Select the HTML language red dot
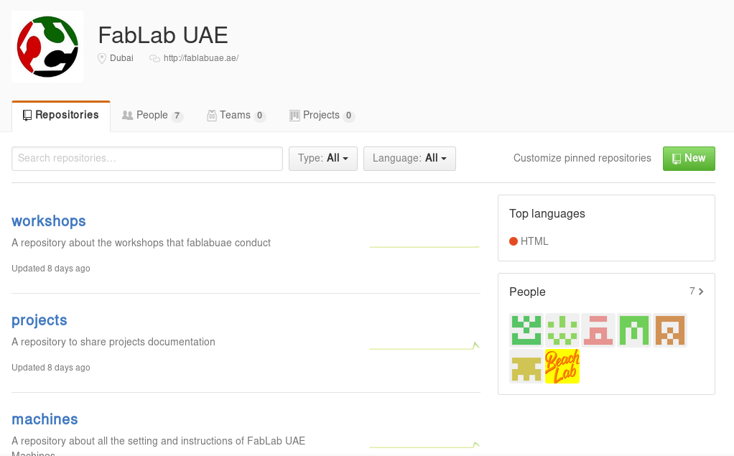The height and width of the screenshot is (456, 734). (514, 241)
